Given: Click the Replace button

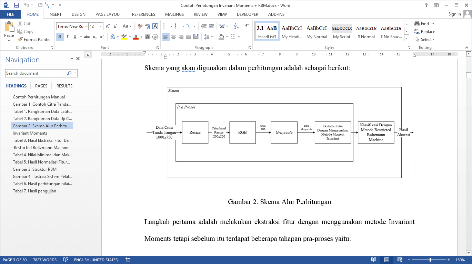Looking at the screenshot, I should pos(425,32).
